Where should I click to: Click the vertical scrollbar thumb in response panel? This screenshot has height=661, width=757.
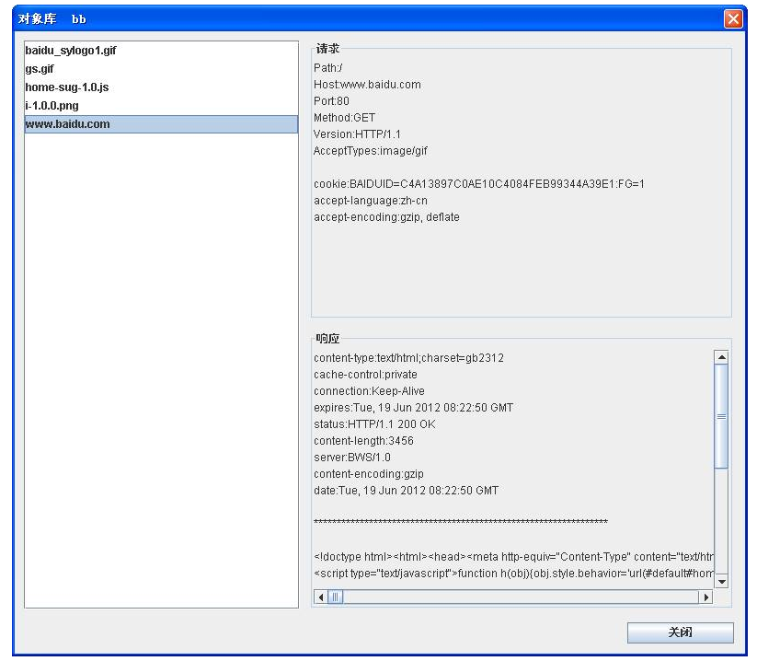[x=721, y=416]
